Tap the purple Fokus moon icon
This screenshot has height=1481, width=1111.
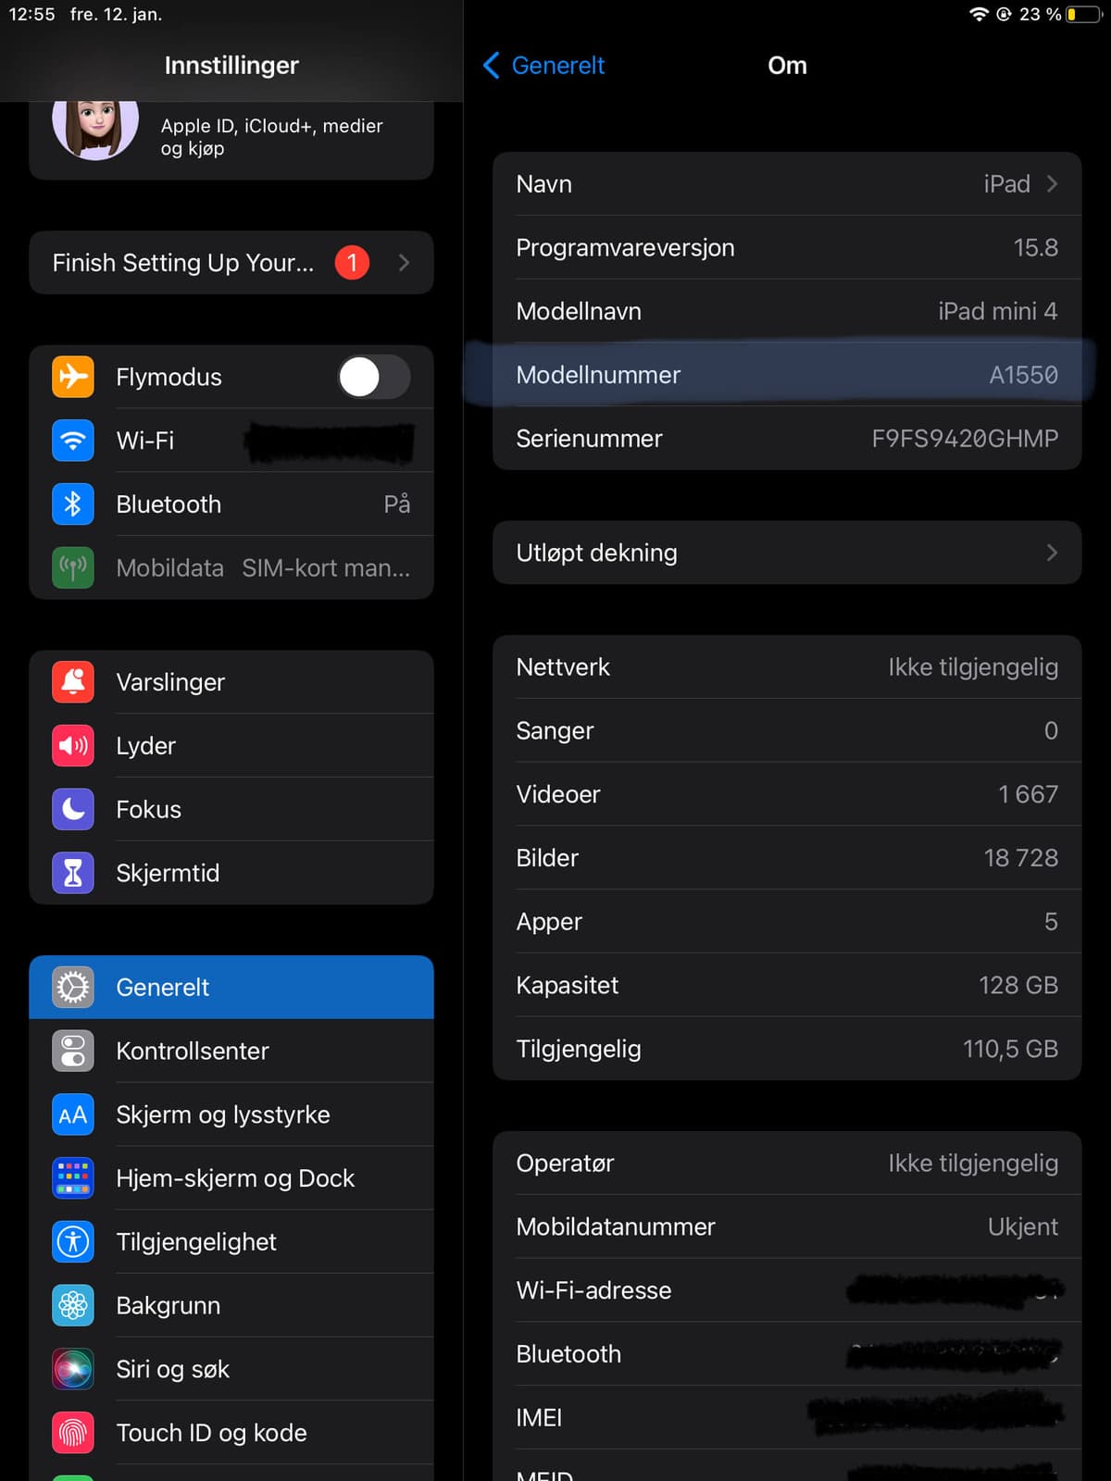tap(73, 809)
